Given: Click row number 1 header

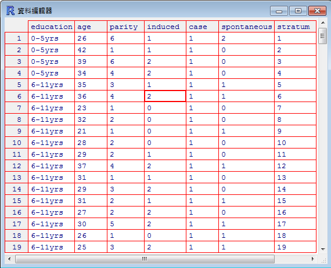Looking at the screenshot, I should coord(16,38).
